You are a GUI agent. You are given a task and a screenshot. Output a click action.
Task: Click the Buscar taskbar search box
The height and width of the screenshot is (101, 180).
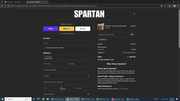click(18, 99)
